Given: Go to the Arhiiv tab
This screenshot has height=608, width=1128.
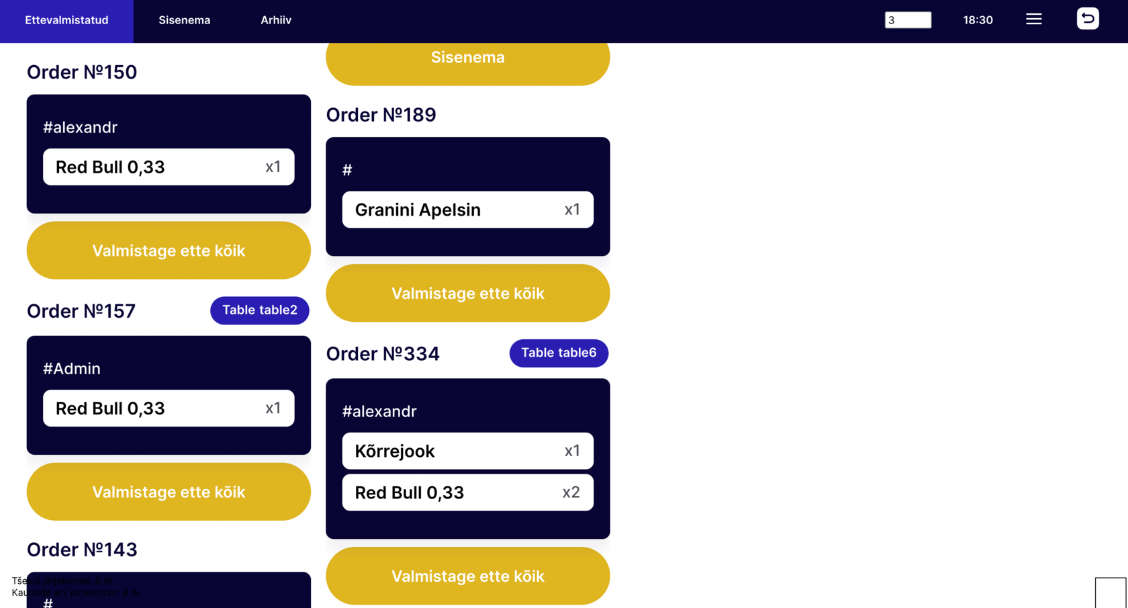Looking at the screenshot, I should coord(275,20).
